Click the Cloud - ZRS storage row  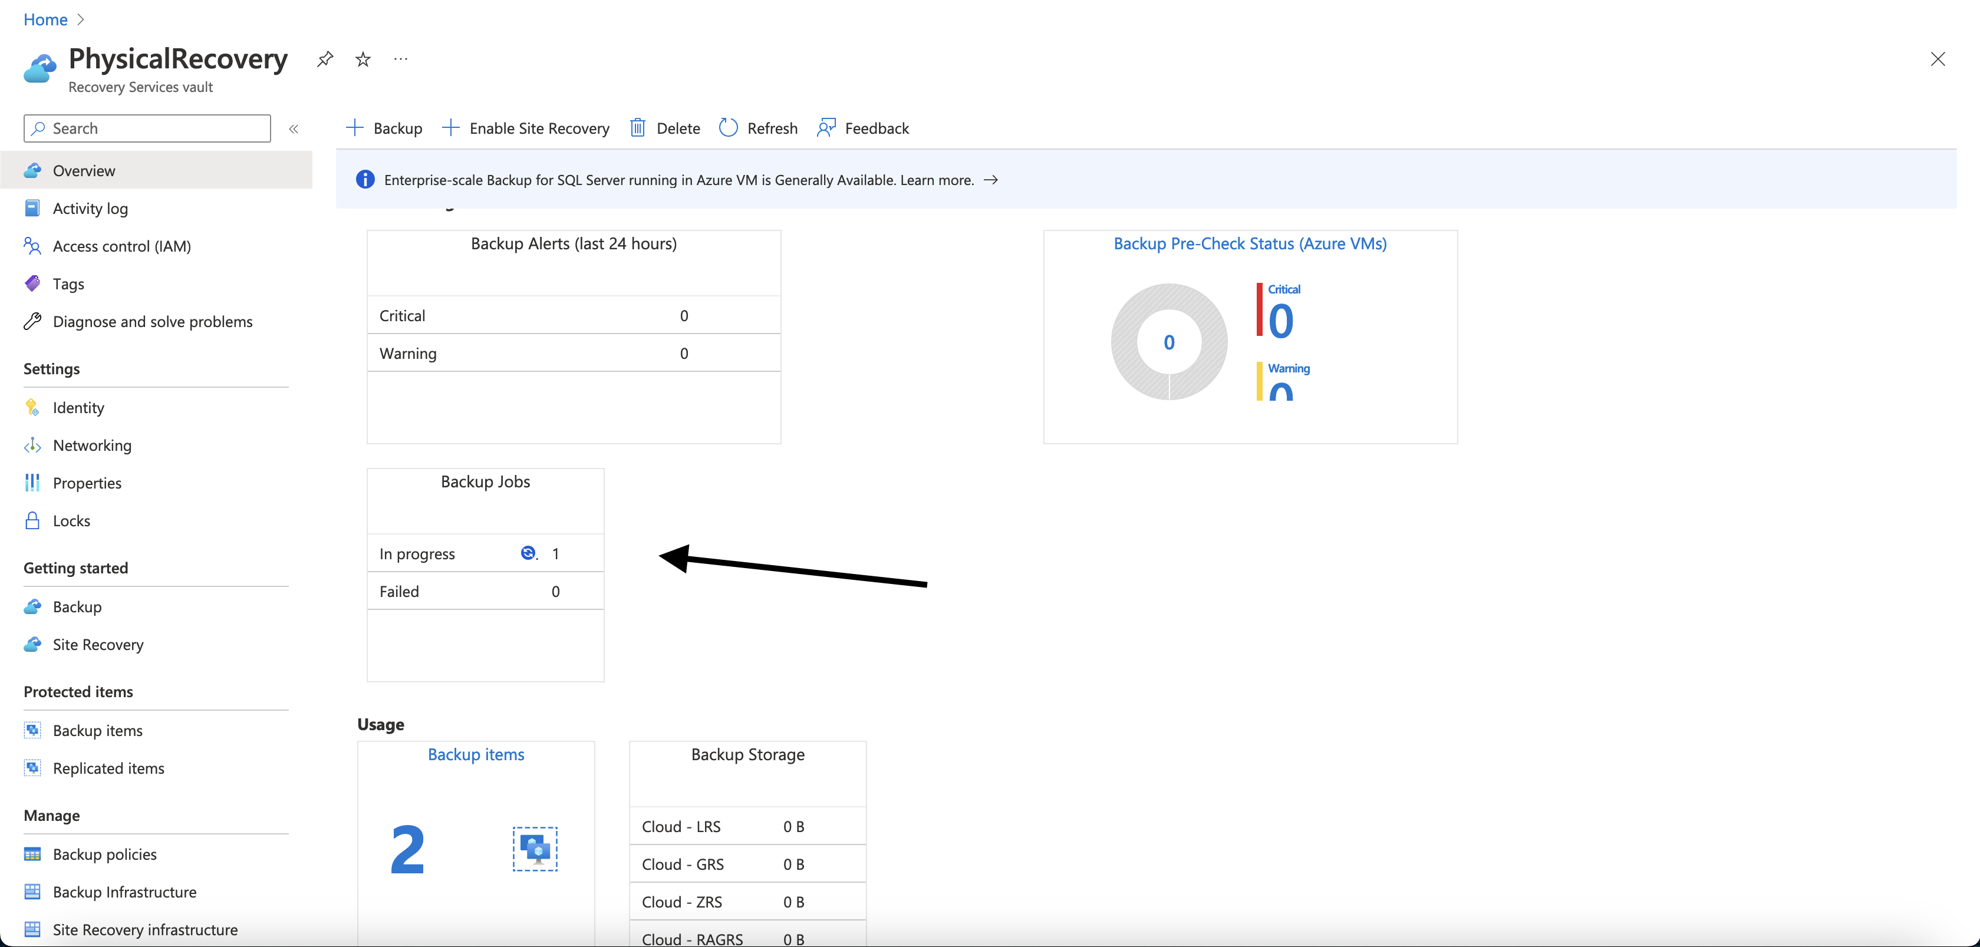pos(747,902)
